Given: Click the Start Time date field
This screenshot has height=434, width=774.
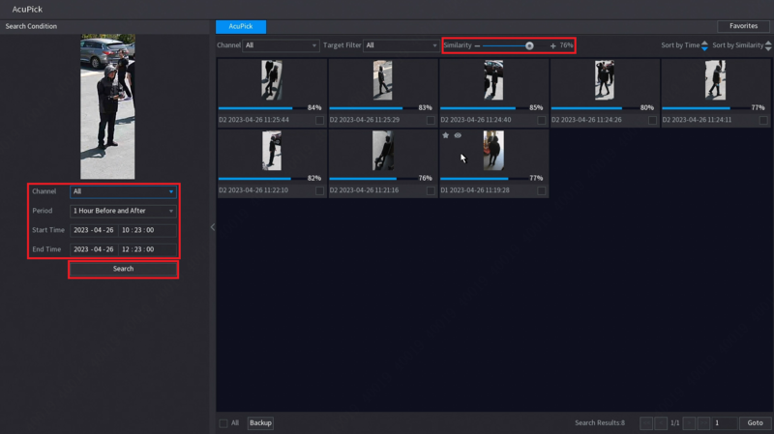Looking at the screenshot, I should pos(93,230).
